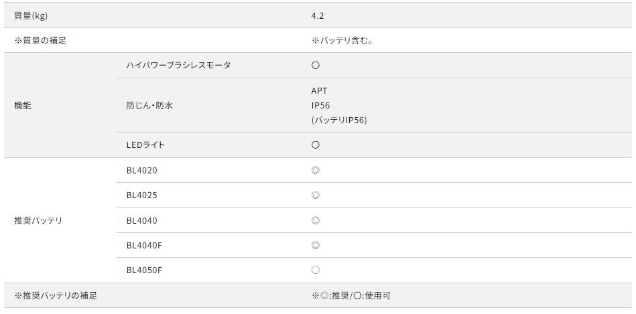The height and width of the screenshot is (314, 636).
Task: Select the APT text in the dust/water cell
Action: point(320,91)
